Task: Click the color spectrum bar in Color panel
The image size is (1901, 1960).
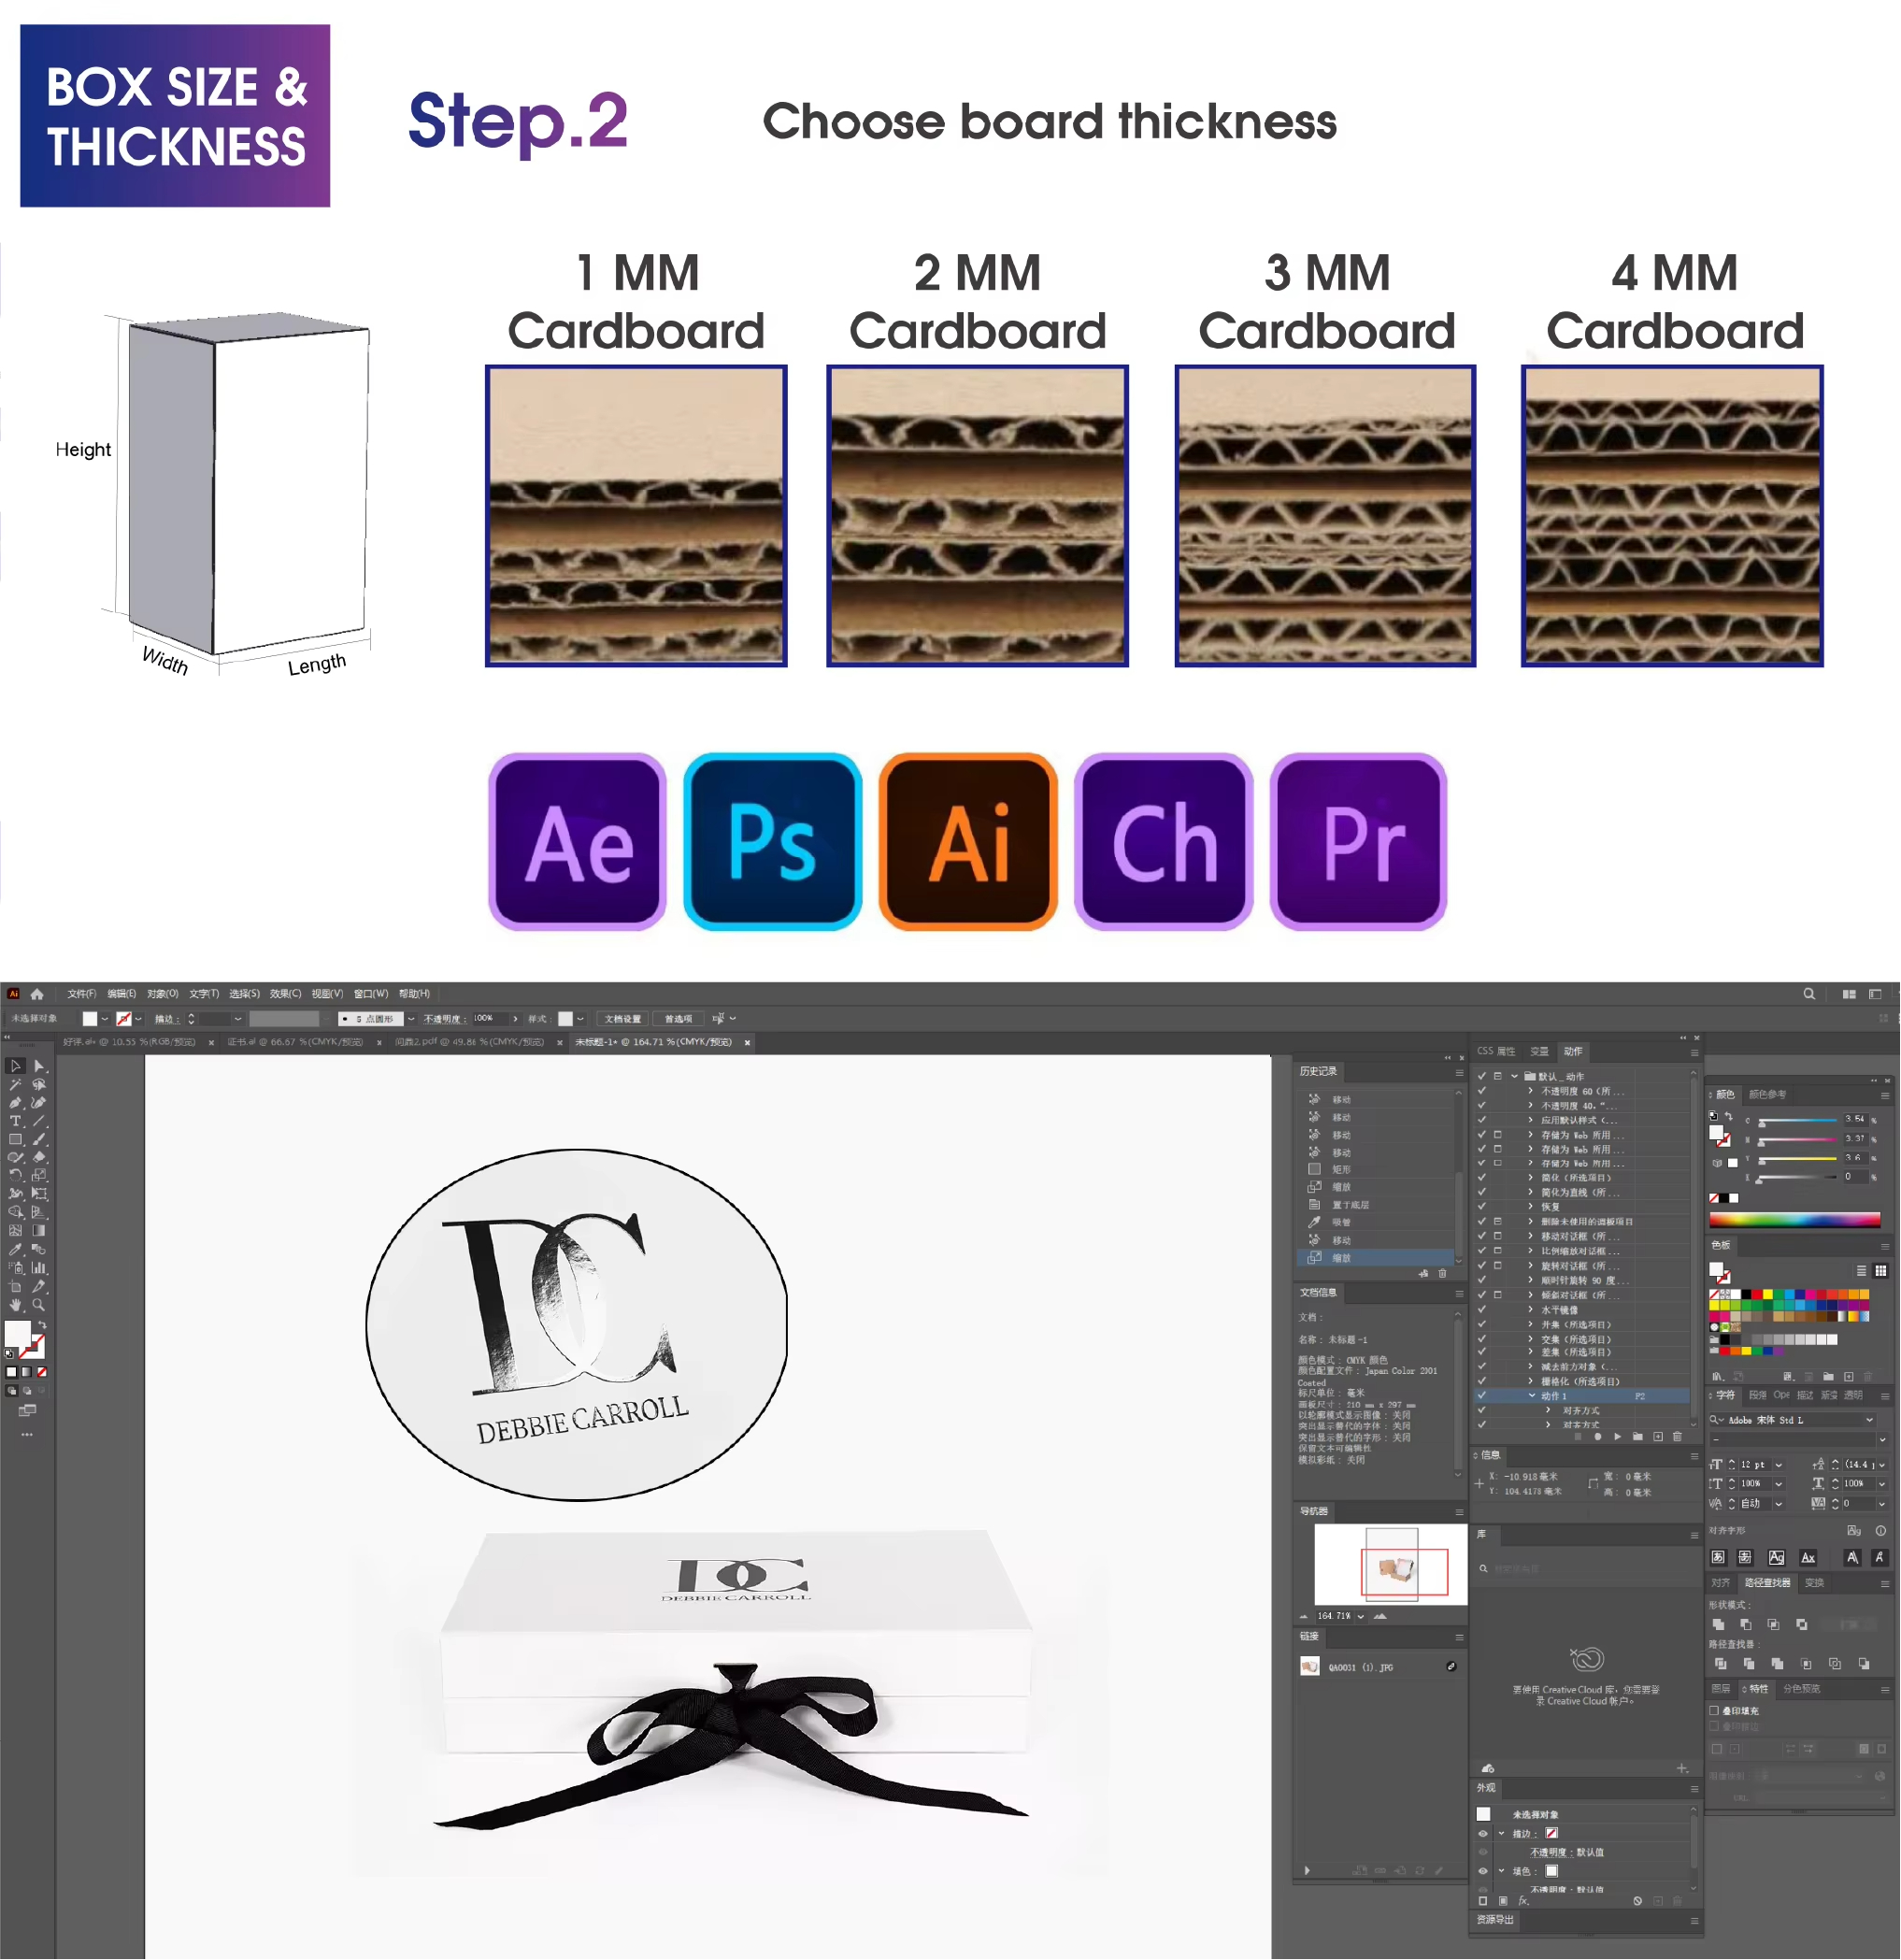Action: tap(1794, 1220)
